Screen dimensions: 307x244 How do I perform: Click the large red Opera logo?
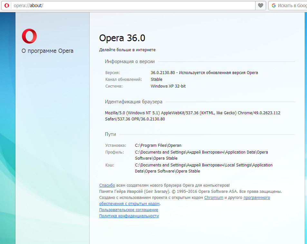(x=29, y=36)
